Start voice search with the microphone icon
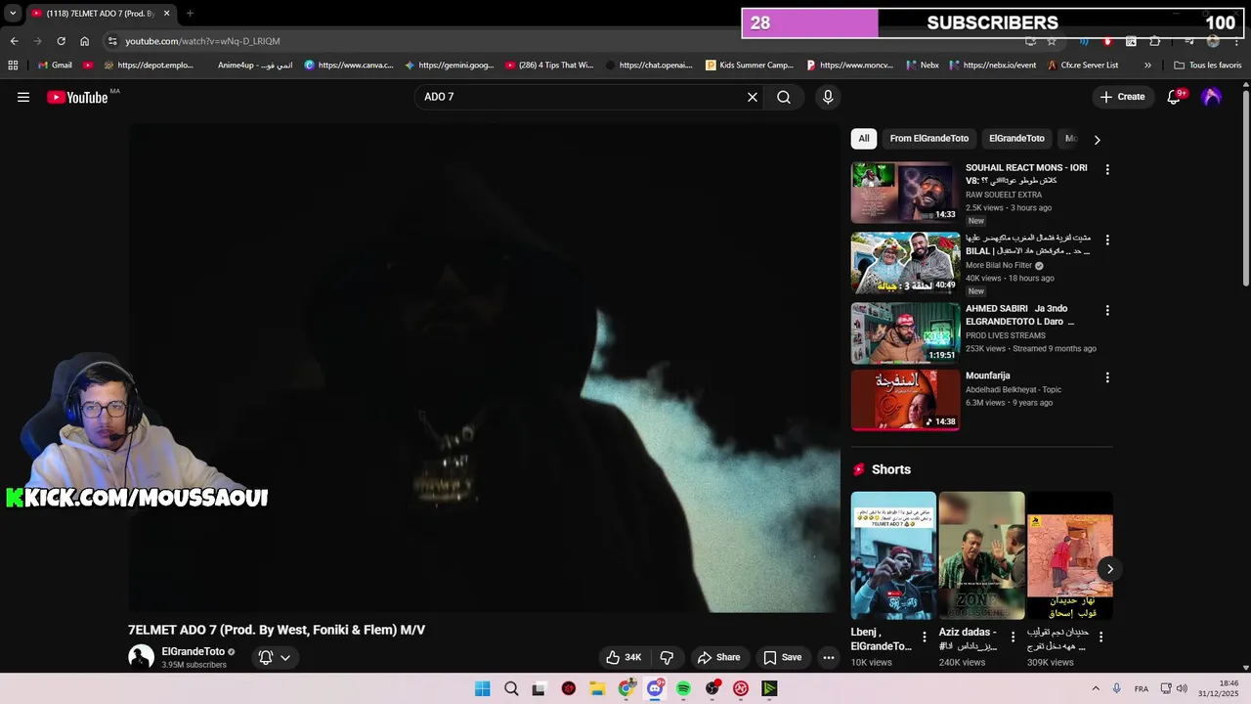The image size is (1251, 704). [828, 97]
